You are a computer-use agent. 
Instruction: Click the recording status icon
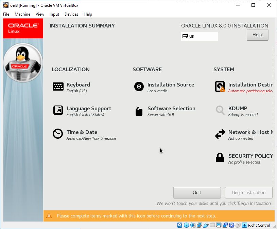[225, 225]
